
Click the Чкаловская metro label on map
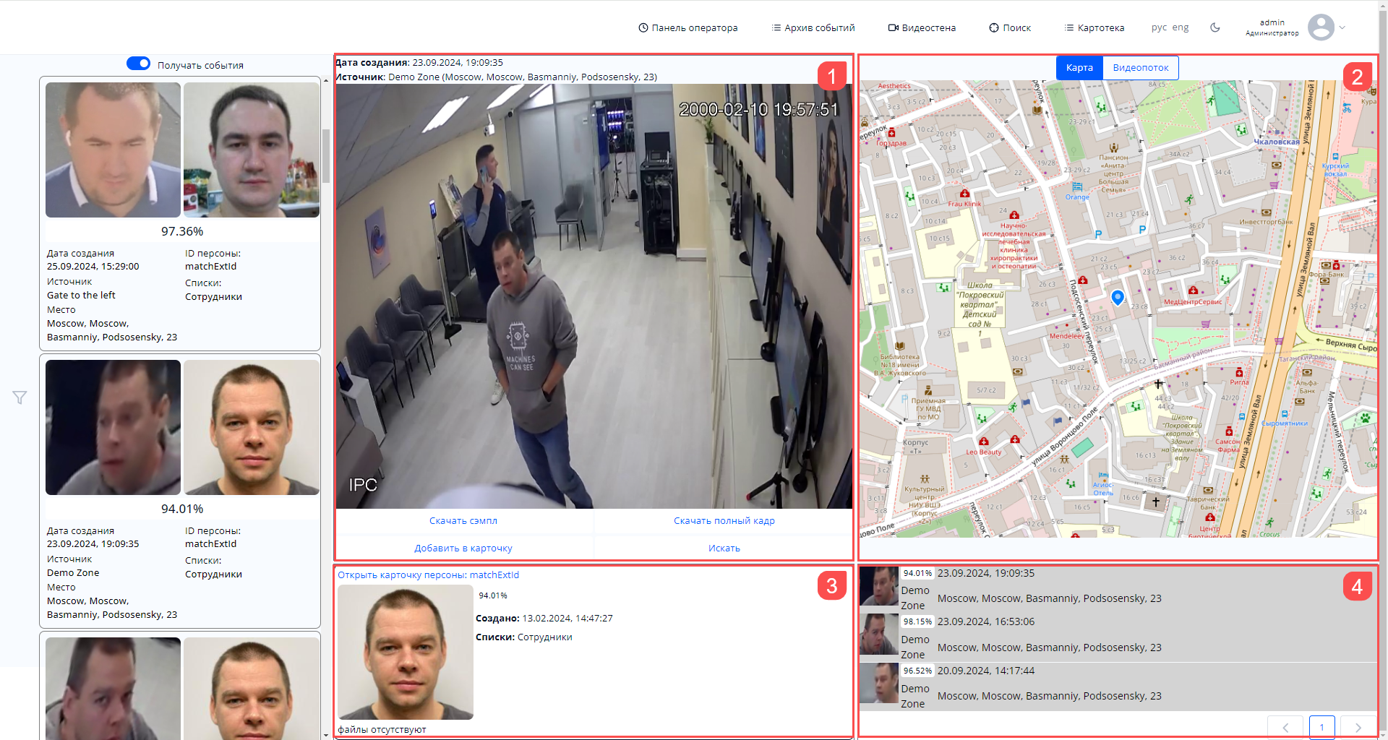point(1276,142)
